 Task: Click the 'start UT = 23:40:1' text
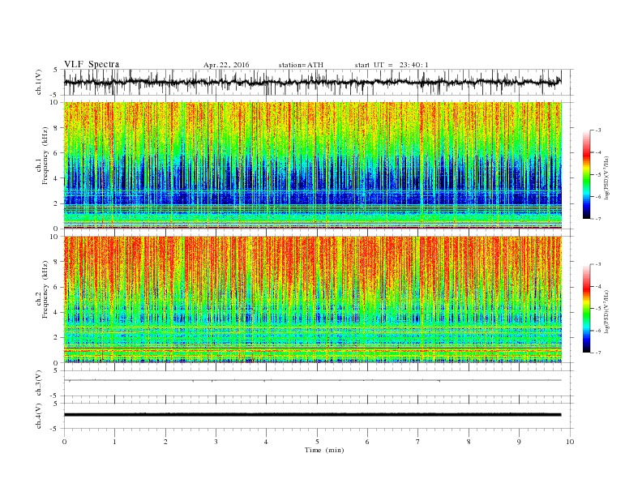[x=392, y=65]
